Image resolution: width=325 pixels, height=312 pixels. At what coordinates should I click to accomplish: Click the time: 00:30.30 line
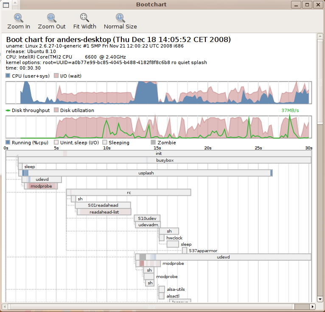[x=23, y=68]
